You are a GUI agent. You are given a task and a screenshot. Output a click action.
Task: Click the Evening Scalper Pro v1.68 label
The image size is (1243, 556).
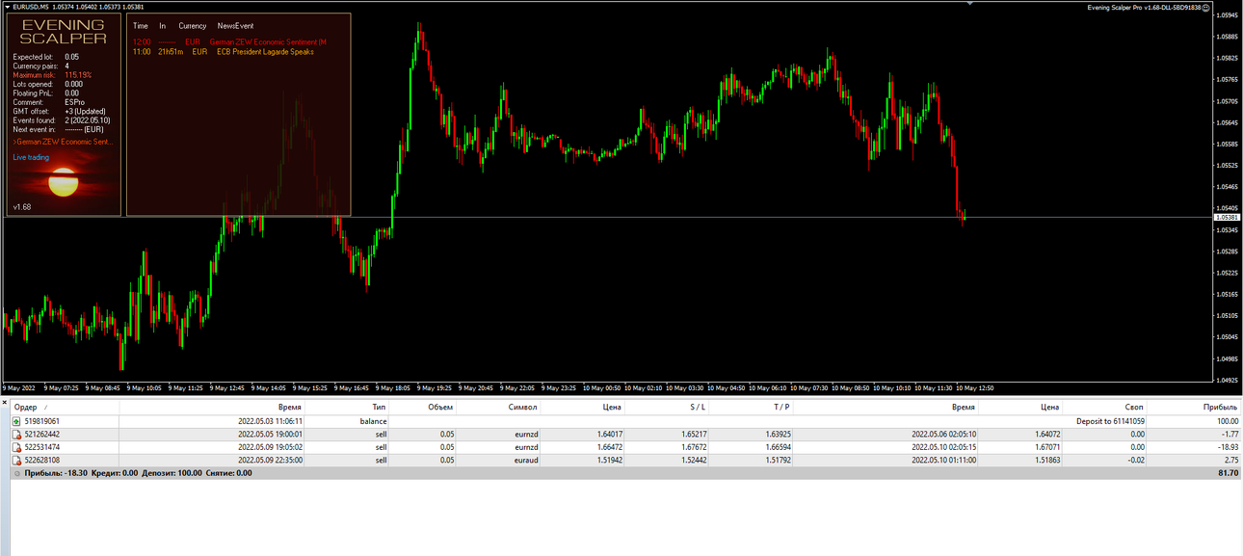[x=1144, y=7]
